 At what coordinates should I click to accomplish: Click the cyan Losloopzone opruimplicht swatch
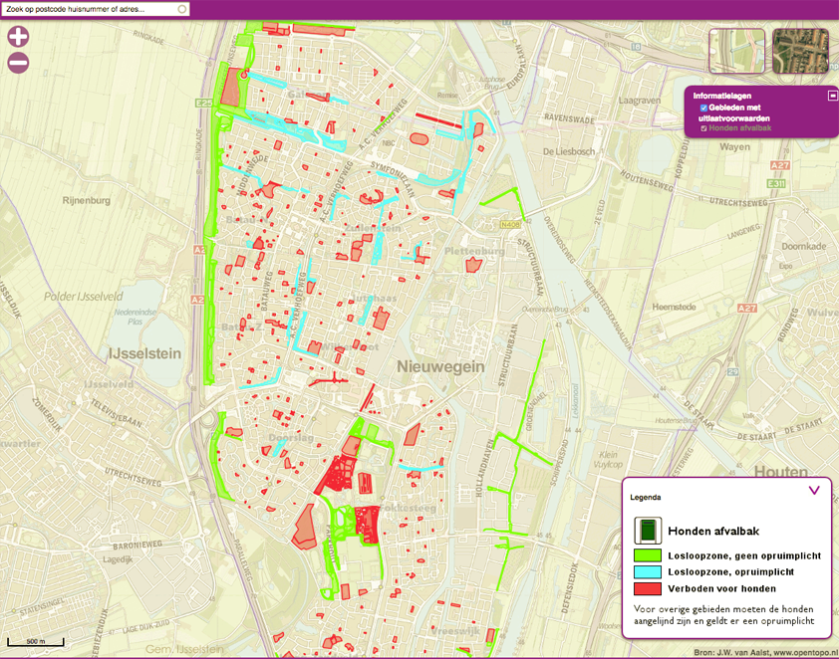pos(648,572)
